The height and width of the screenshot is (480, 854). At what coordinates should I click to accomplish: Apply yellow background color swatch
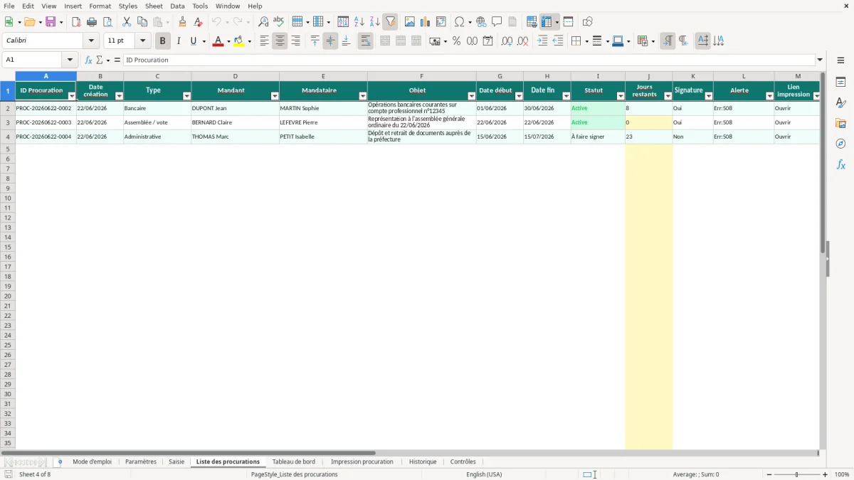[x=239, y=41]
